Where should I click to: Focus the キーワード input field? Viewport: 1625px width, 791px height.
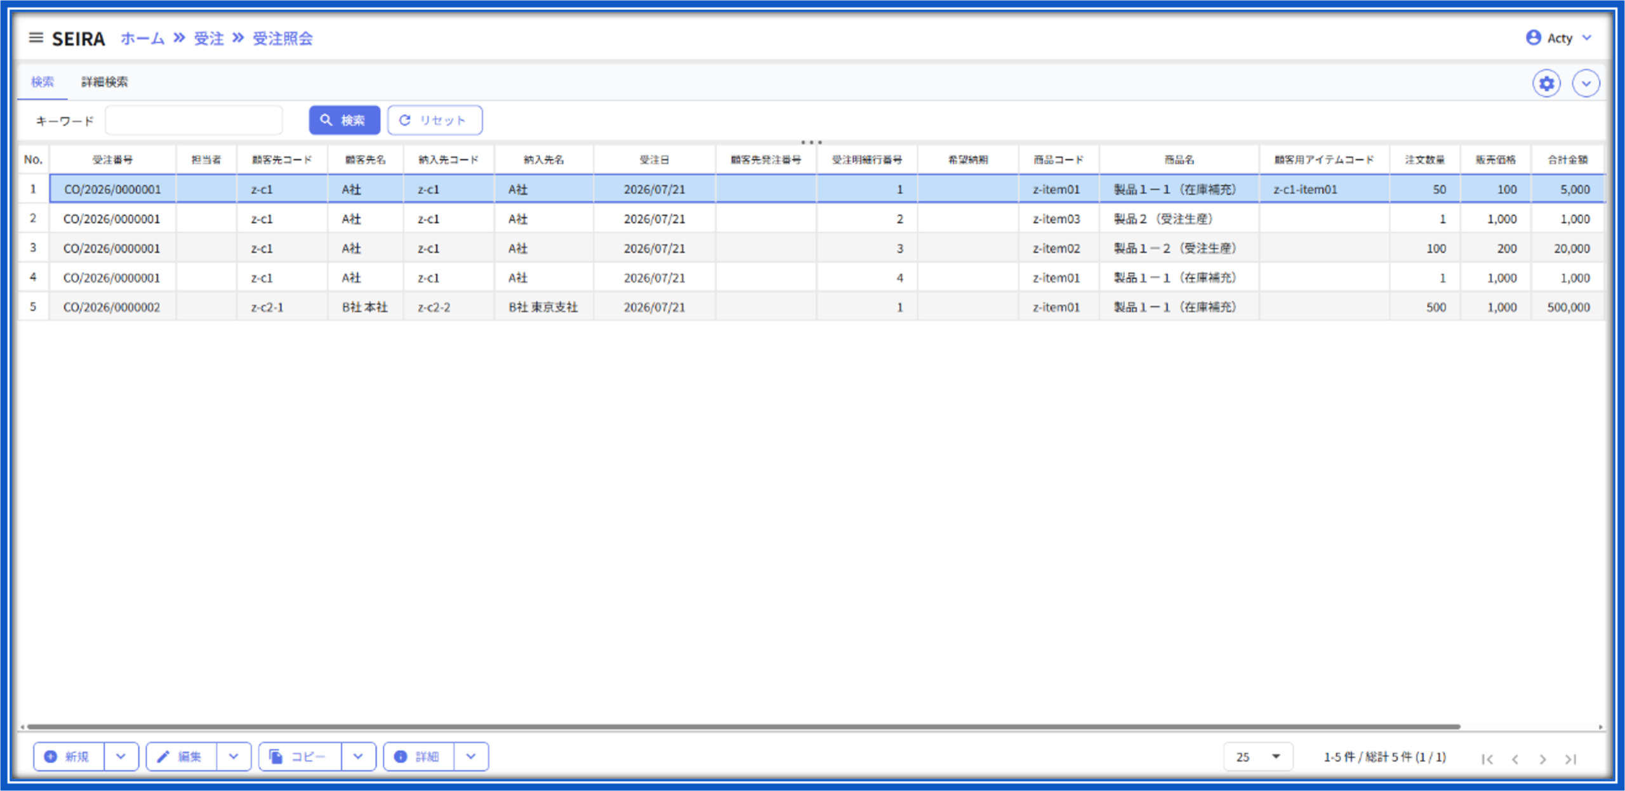194,120
